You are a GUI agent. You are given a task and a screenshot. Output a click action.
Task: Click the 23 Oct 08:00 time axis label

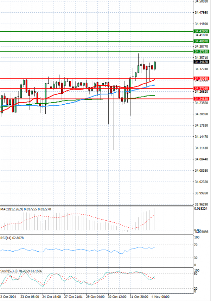coord(30,297)
